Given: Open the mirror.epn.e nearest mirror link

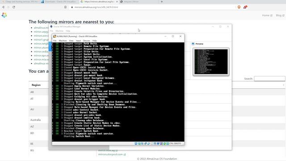Looking at the screenshot, I should [41, 55].
